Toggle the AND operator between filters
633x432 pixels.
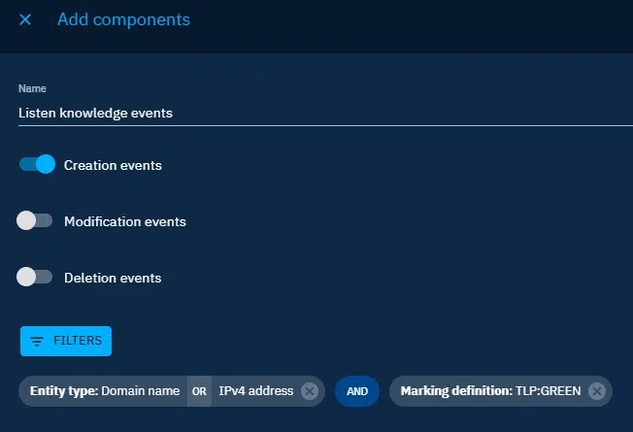point(357,391)
